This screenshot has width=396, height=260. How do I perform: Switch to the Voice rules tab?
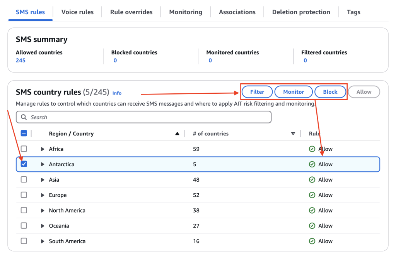(77, 12)
